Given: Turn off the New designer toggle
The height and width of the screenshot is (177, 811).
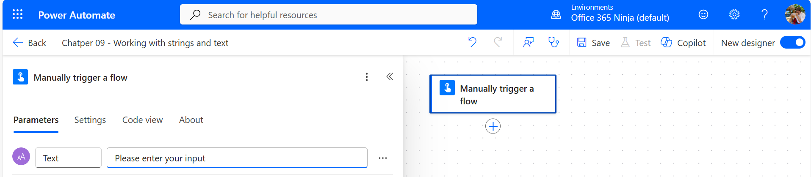Looking at the screenshot, I should point(792,43).
